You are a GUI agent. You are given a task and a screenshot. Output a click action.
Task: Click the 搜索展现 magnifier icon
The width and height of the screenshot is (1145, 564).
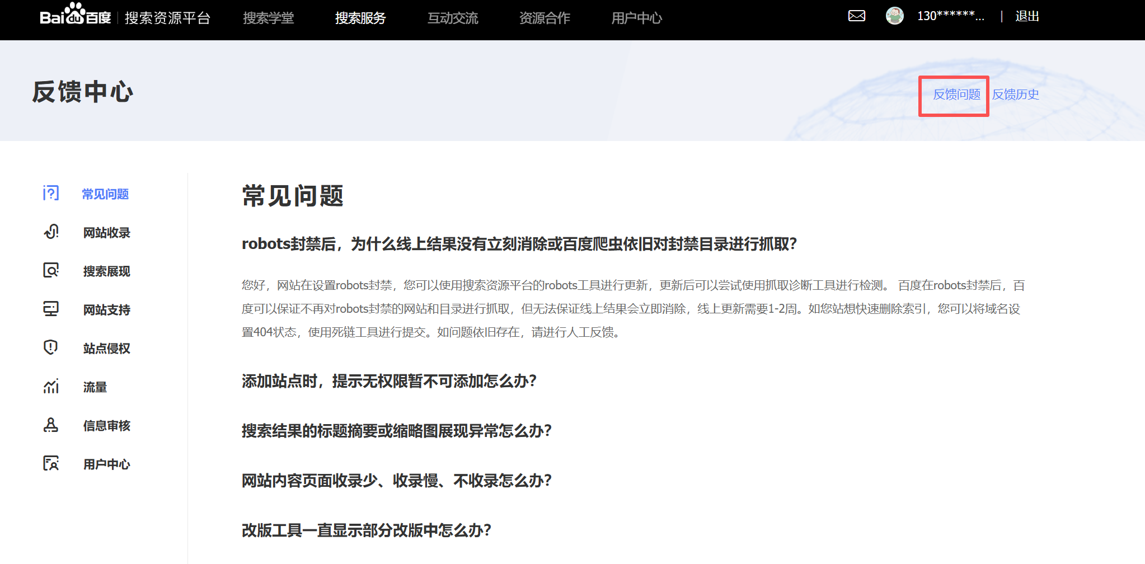coord(50,271)
